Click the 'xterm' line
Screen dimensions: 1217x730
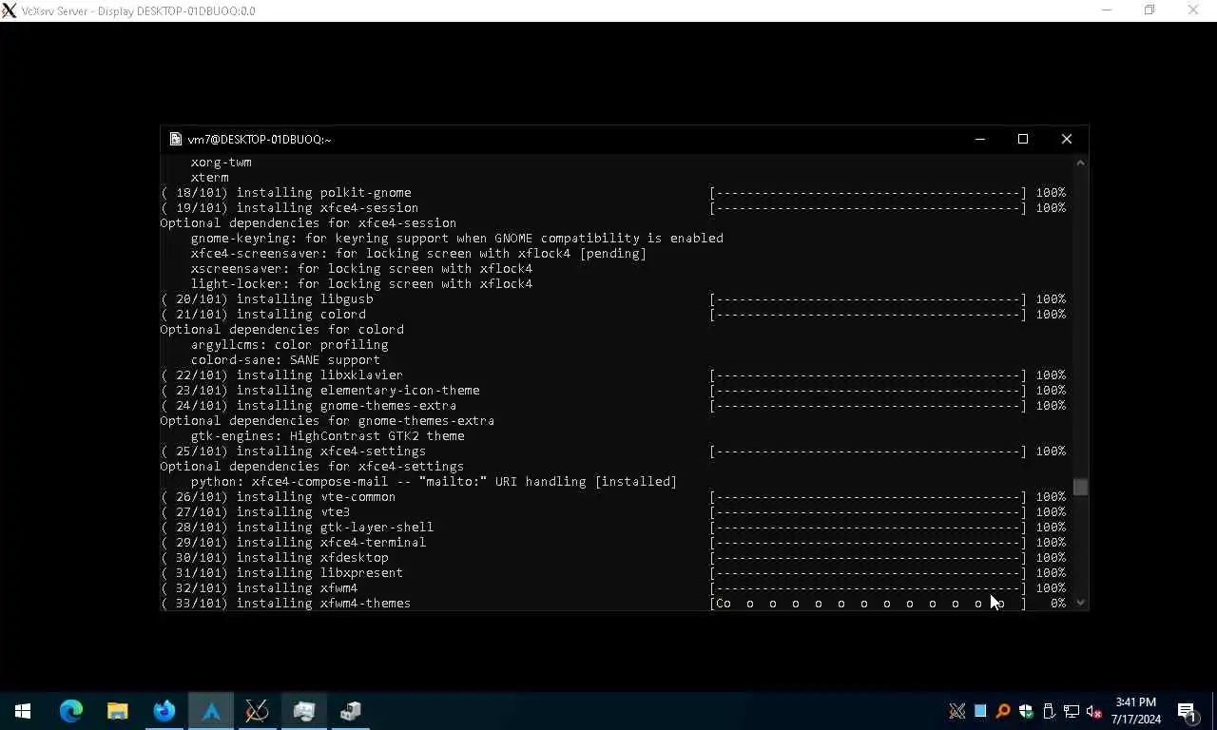pyautogui.click(x=209, y=178)
